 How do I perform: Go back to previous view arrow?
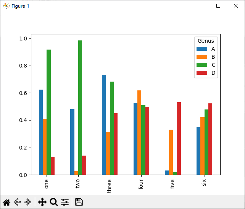point(18,202)
